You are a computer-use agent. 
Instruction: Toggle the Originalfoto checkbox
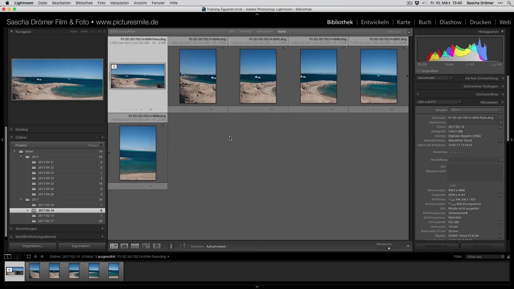pyautogui.click(x=419, y=71)
